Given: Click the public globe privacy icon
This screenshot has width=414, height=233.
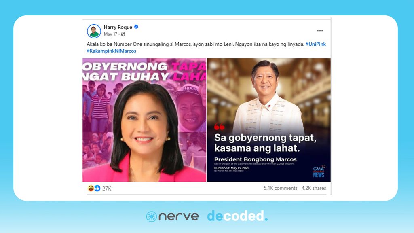Looking at the screenshot, I should [x=123, y=34].
